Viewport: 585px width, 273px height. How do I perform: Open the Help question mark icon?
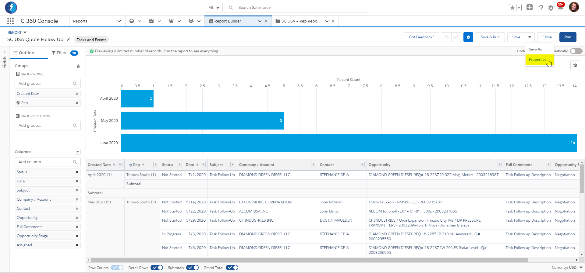coord(541,8)
